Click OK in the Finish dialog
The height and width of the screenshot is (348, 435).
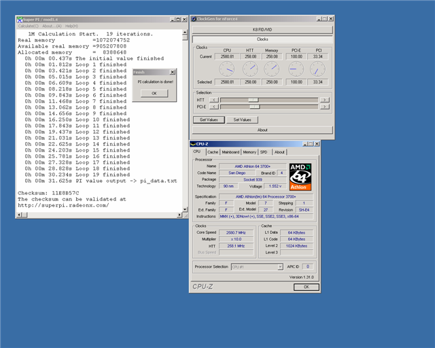point(154,93)
